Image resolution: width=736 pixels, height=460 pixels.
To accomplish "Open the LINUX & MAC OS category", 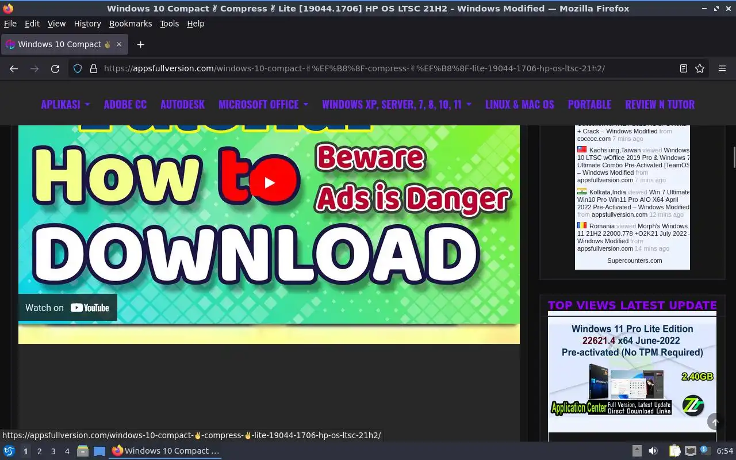I will (x=519, y=104).
